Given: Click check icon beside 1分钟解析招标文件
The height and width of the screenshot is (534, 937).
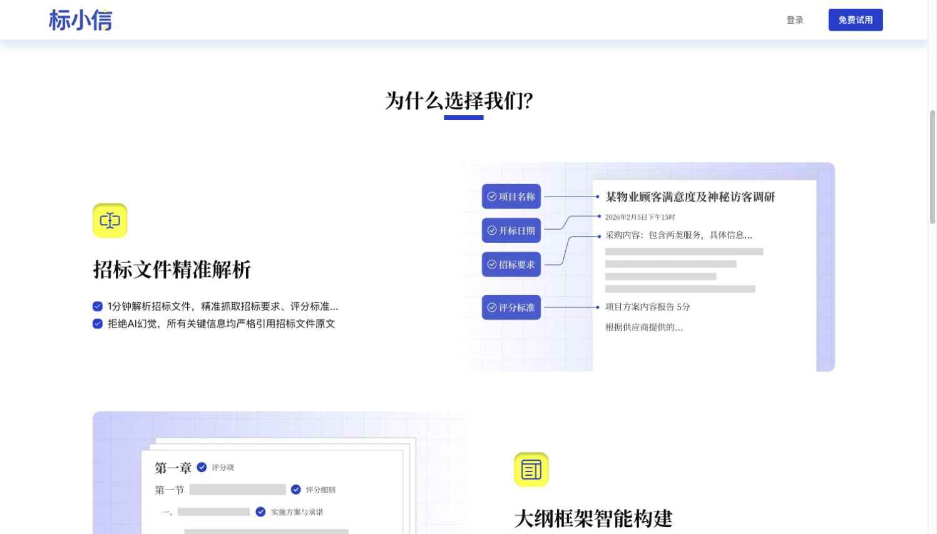Looking at the screenshot, I should click(98, 306).
